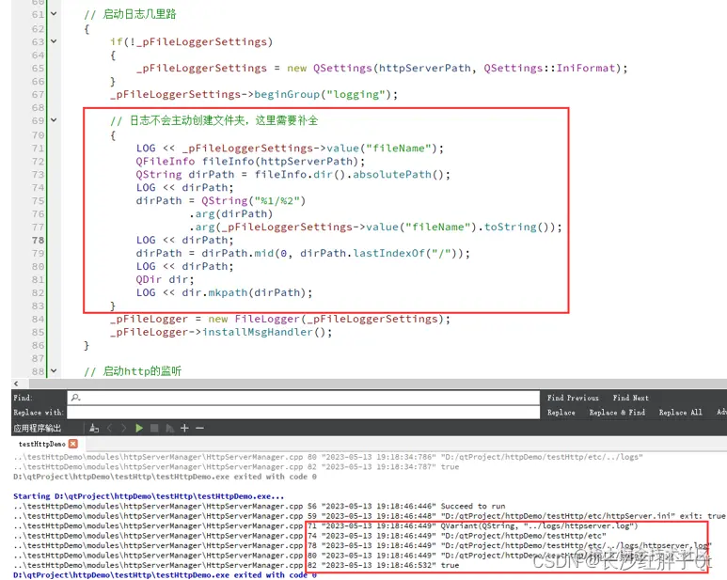Stop the running program with the stop icon
The width and height of the screenshot is (727, 580).
pyautogui.click(x=154, y=428)
